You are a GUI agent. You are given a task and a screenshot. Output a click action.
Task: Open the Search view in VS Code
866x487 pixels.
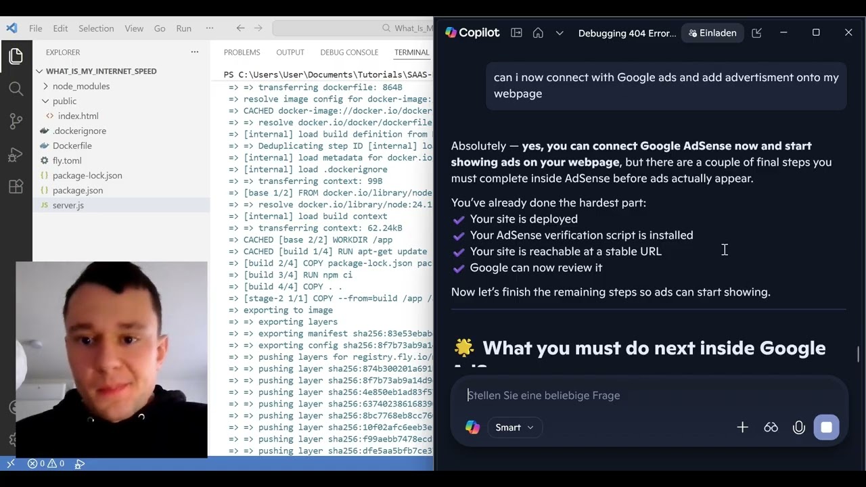[16, 89]
